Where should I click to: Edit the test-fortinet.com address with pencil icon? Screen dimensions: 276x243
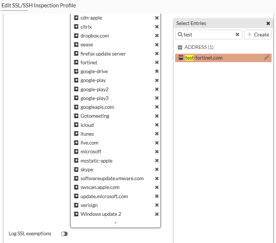(x=267, y=58)
